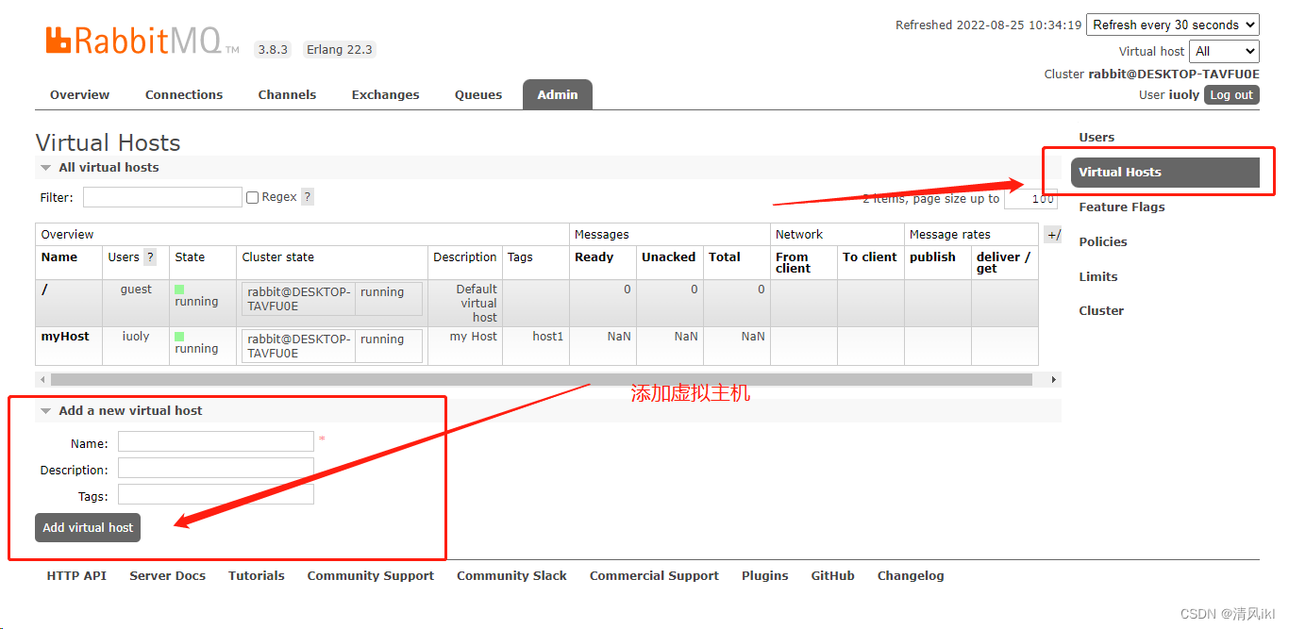
Task: Switch to the Connections tab
Action: [x=184, y=94]
